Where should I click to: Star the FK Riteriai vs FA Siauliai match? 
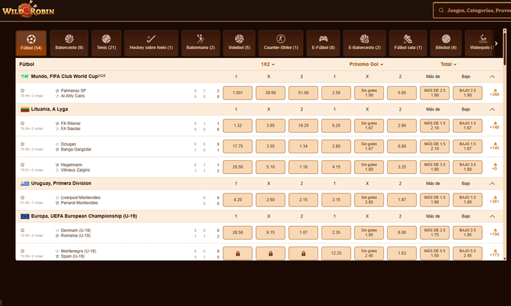pyautogui.click(x=22, y=123)
